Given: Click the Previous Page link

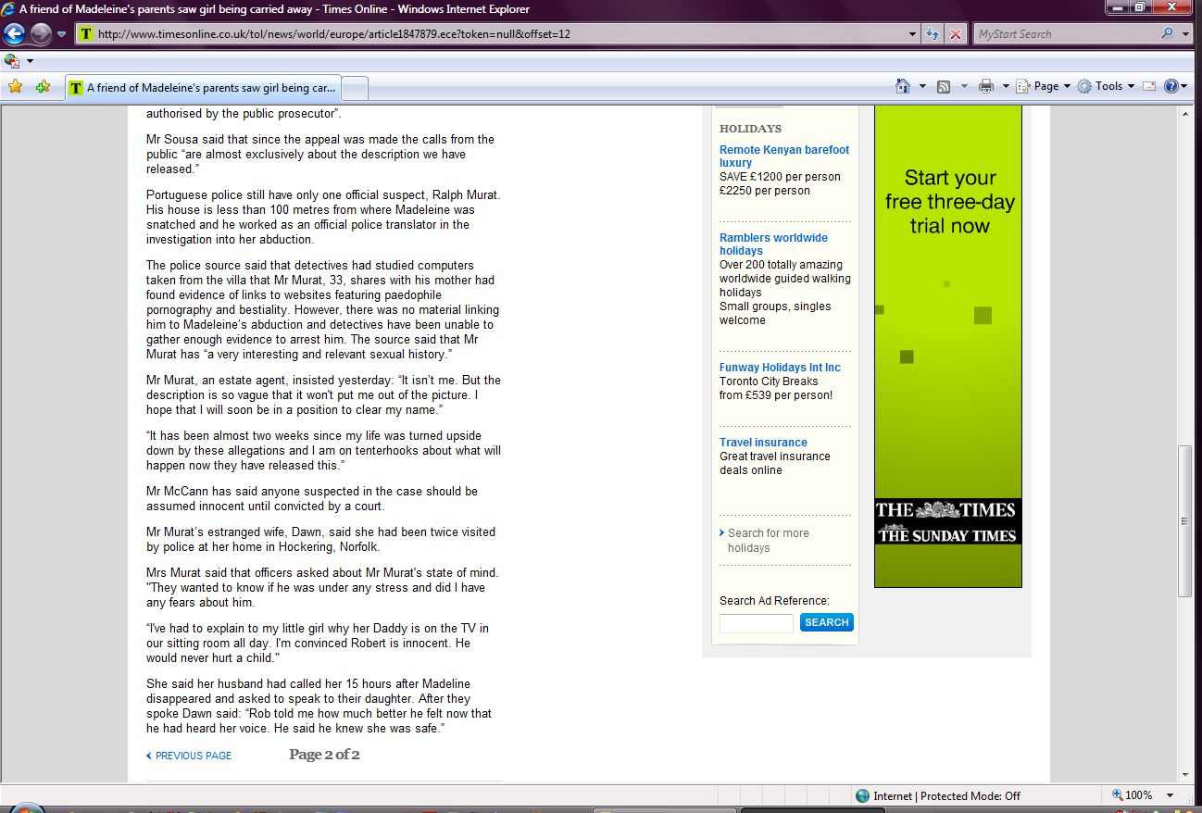Looking at the screenshot, I should [193, 756].
